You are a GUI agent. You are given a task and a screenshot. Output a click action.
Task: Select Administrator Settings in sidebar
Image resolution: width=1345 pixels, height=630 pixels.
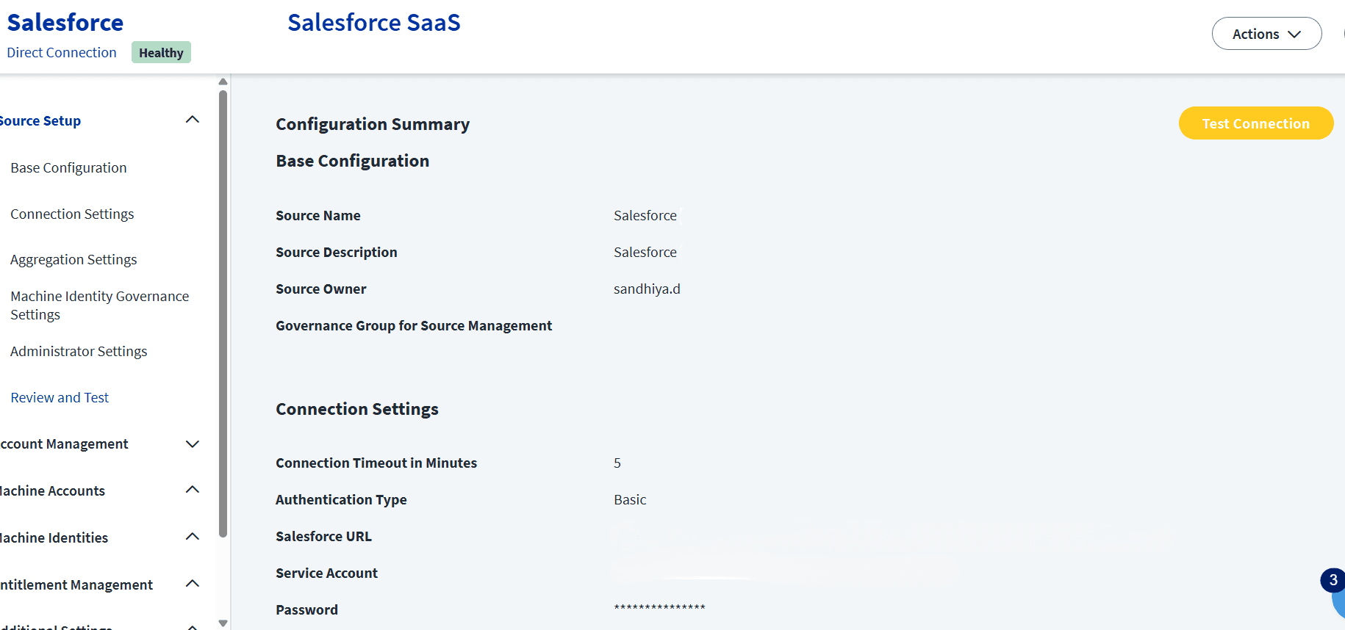click(79, 351)
